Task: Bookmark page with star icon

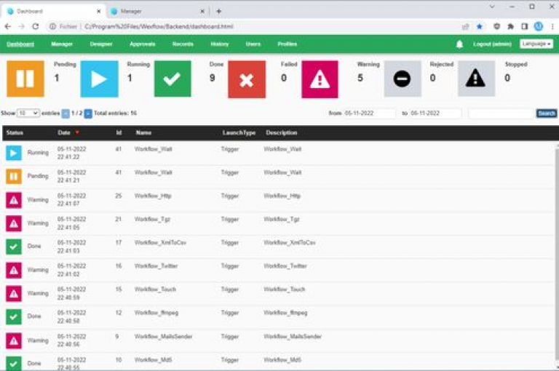Action: (x=480, y=26)
